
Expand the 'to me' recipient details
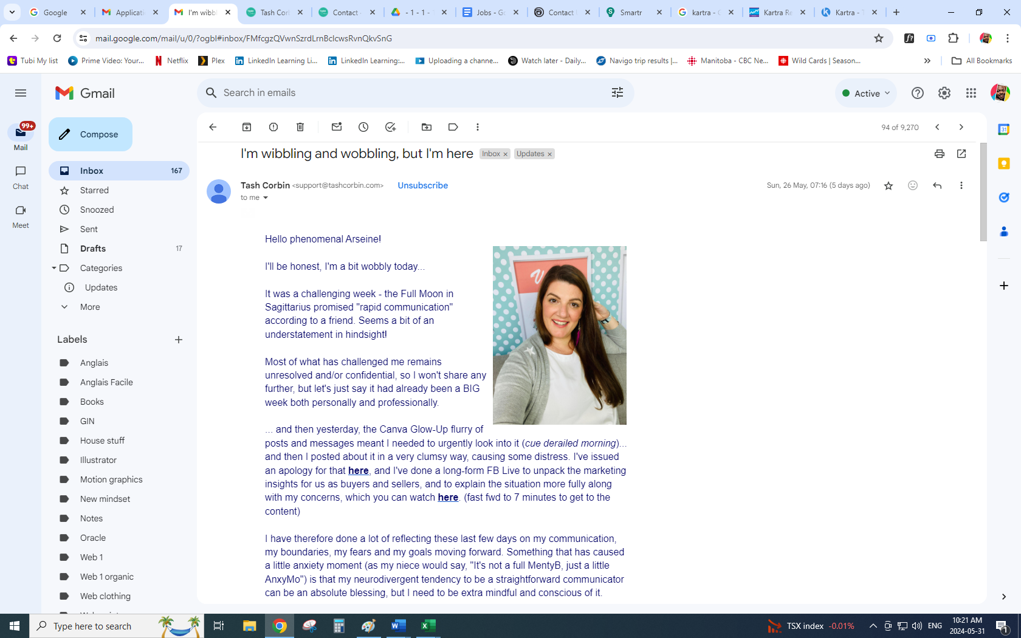click(266, 198)
